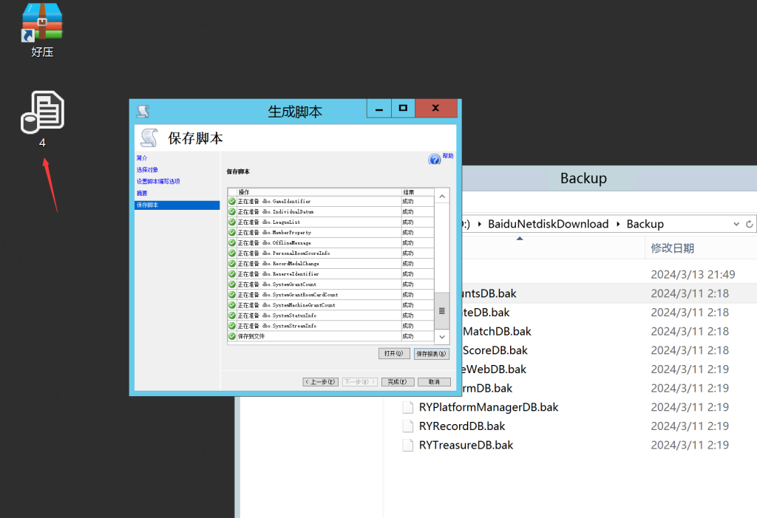Click the green check on the 保存到文件 row
The image size is (757, 518).
(x=233, y=335)
